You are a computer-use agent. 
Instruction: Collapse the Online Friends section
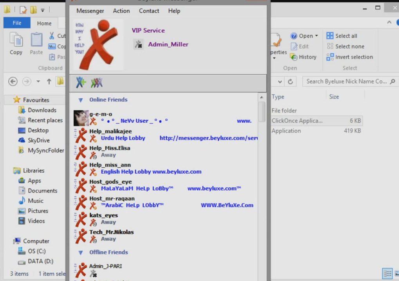pos(80,100)
